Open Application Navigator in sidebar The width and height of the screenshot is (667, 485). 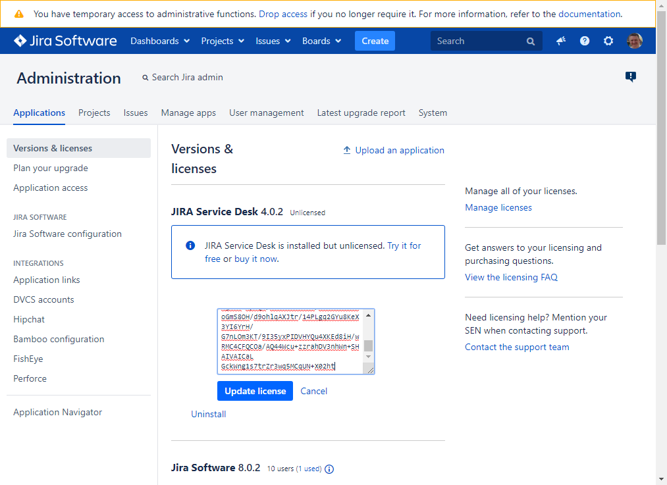pyautogui.click(x=58, y=412)
